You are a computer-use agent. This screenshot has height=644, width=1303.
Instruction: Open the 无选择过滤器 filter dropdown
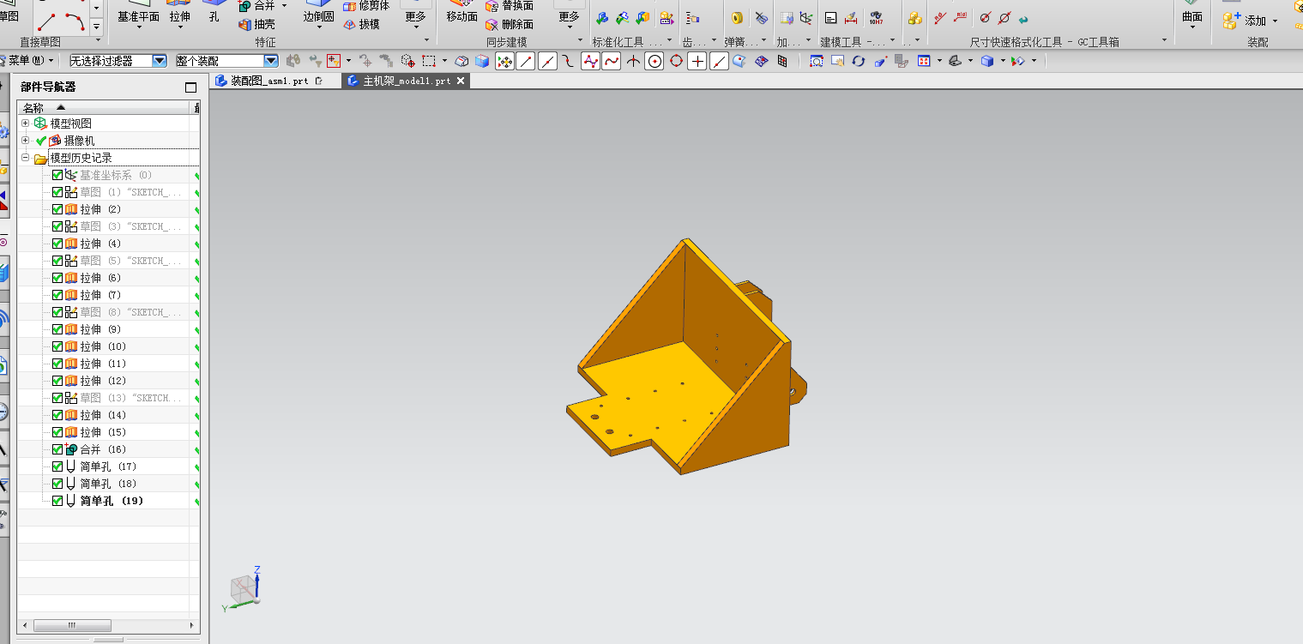[x=160, y=61]
